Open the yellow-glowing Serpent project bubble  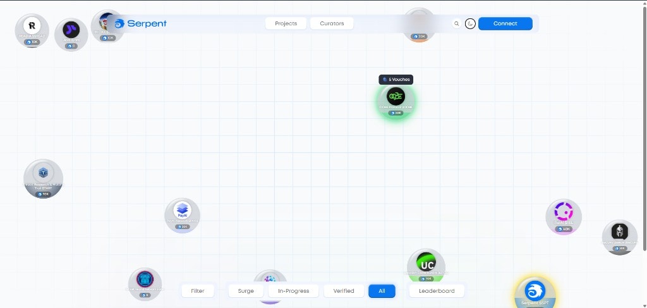(535, 293)
